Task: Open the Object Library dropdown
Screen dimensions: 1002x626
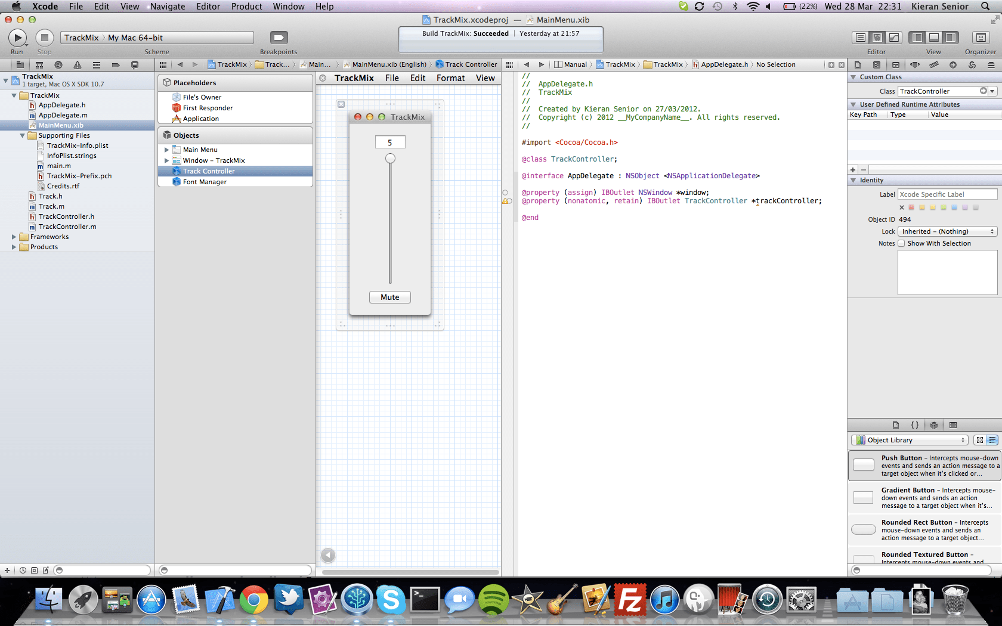Action: pyautogui.click(x=910, y=440)
